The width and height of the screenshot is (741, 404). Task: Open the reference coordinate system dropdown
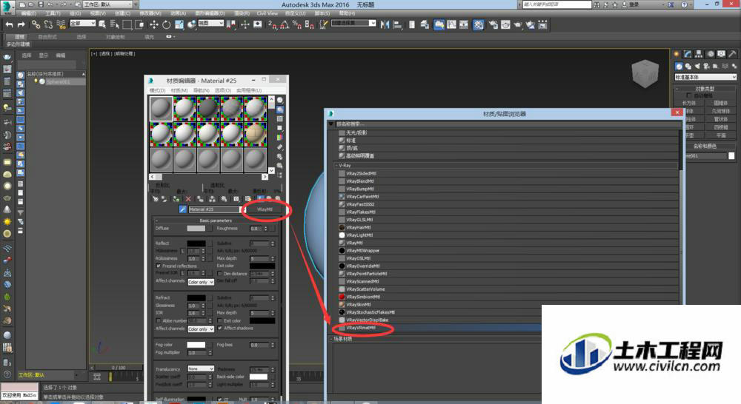click(x=210, y=23)
